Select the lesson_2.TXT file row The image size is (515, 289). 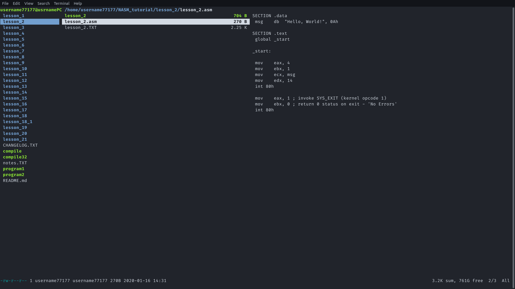[x=156, y=28]
